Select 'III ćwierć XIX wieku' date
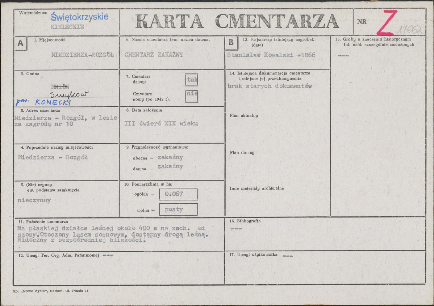Viewport: 434px width, 306px height. tap(161, 124)
